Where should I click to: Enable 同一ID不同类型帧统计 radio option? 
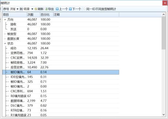[x=84, y=9]
